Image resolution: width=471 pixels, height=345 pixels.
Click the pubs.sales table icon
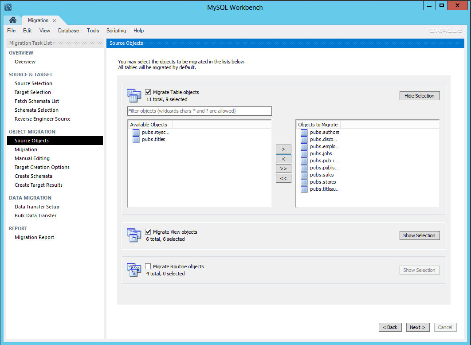coord(304,175)
